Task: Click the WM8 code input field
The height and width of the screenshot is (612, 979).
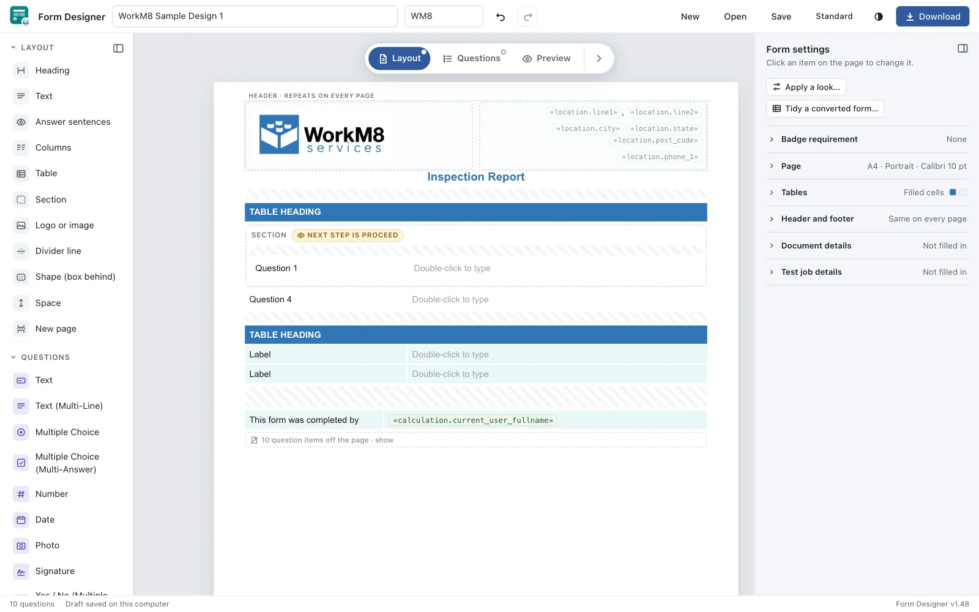Action: (x=444, y=17)
